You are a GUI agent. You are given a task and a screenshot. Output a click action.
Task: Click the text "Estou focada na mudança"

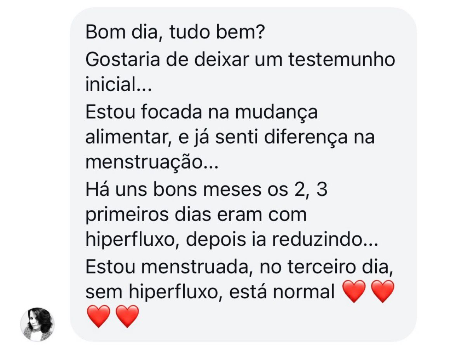[x=201, y=111]
